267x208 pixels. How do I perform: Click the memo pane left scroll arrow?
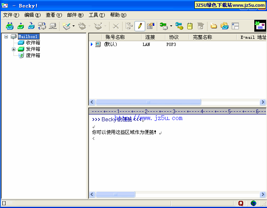(x=92, y=194)
